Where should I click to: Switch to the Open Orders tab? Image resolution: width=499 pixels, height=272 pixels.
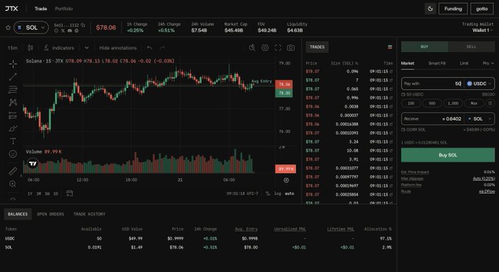(x=51, y=214)
